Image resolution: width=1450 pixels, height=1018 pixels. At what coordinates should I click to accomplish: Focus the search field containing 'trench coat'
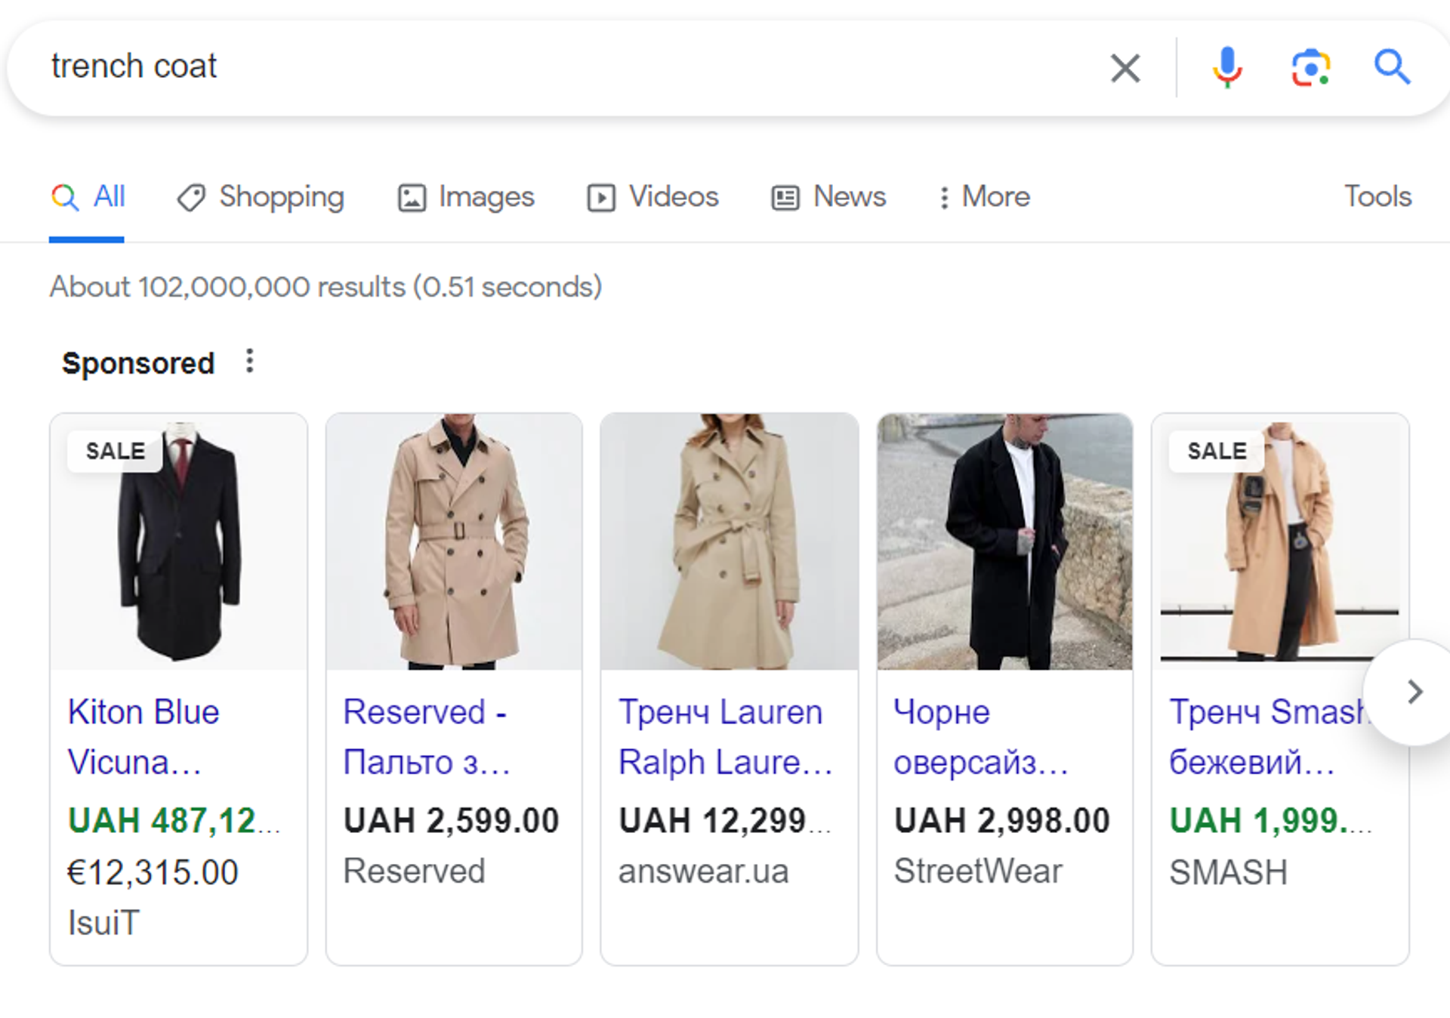559,67
